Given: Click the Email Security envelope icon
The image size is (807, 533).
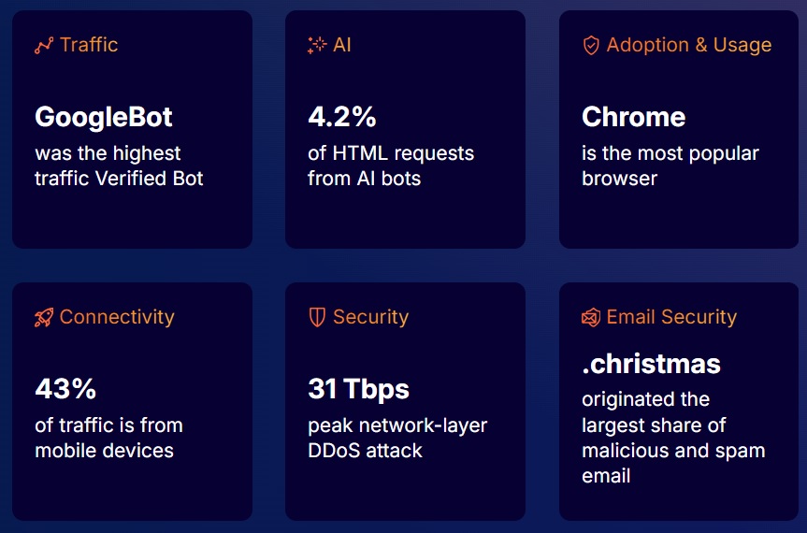Looking at the screenshot, I should tap(591, 318).
